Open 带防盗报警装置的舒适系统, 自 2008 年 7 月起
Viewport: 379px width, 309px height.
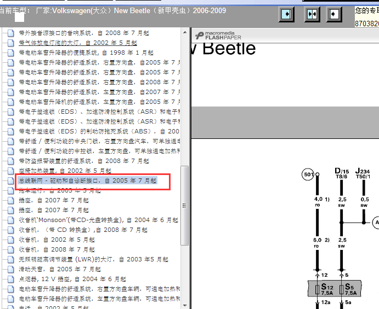click(84, 161)
